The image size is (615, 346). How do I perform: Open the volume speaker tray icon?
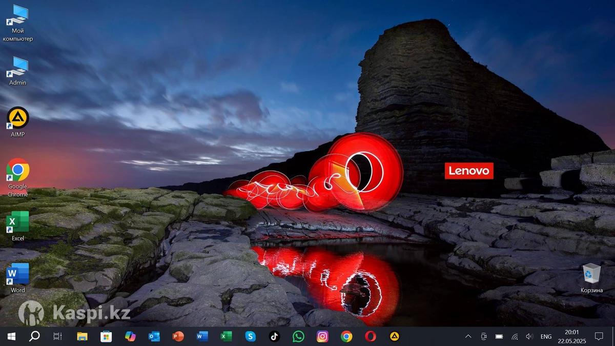[x=529, y=336]
